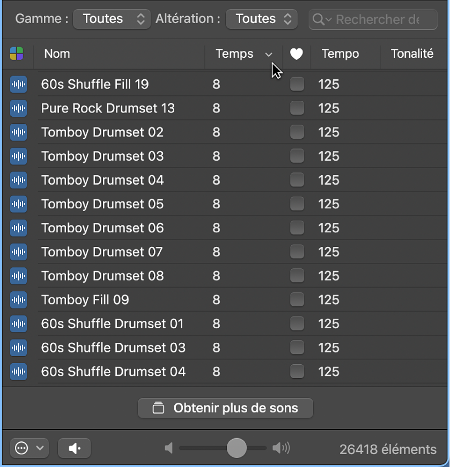Select the Tomboy Drumset 06 loop
451x467 pixels.
102,228
